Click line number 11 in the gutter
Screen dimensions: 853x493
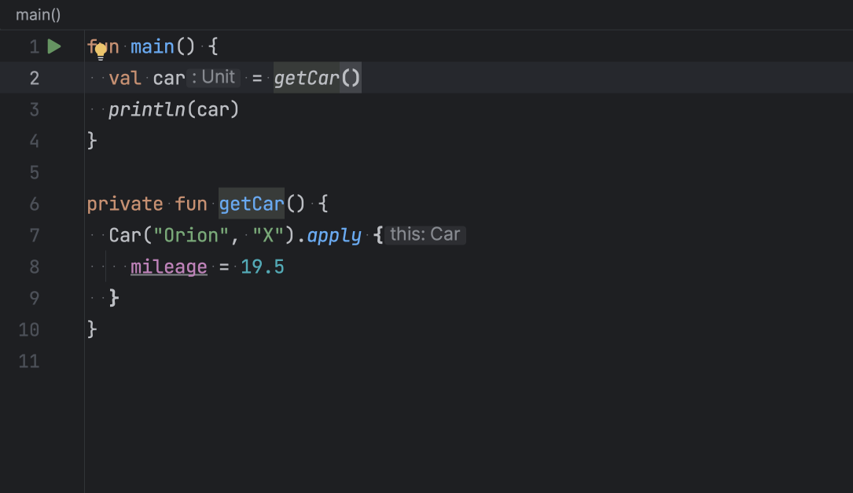coord(30,361)
